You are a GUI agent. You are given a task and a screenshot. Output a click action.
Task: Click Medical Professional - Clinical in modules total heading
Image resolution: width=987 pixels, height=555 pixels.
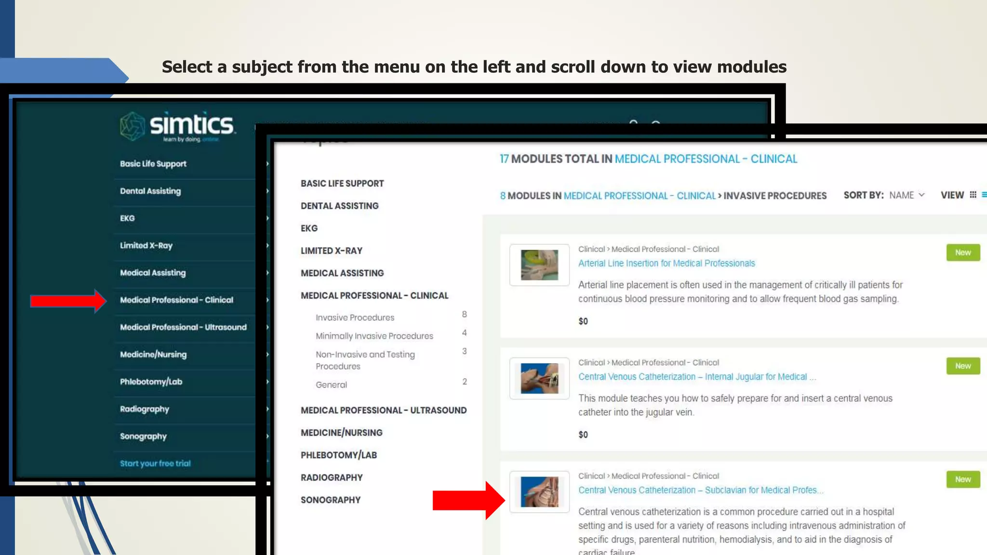pos(706,159)
